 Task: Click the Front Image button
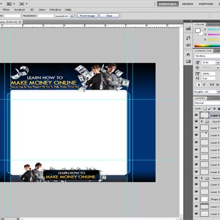(88, 16)
